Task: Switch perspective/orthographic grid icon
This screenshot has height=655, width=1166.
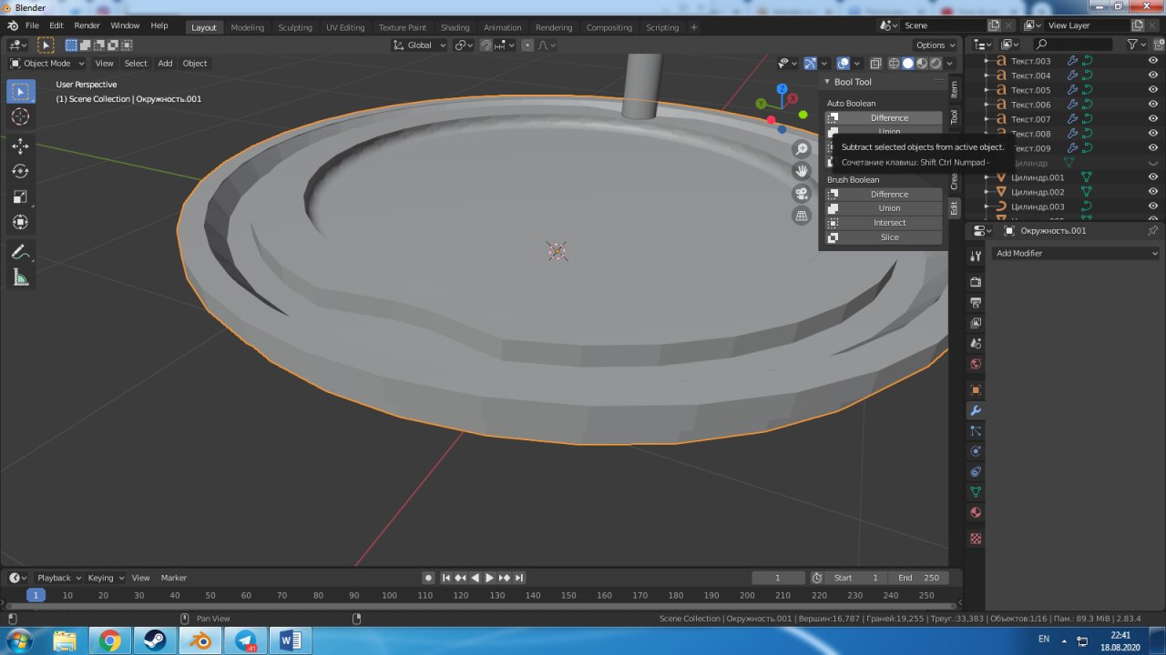Action: click(x=802, y=216)
